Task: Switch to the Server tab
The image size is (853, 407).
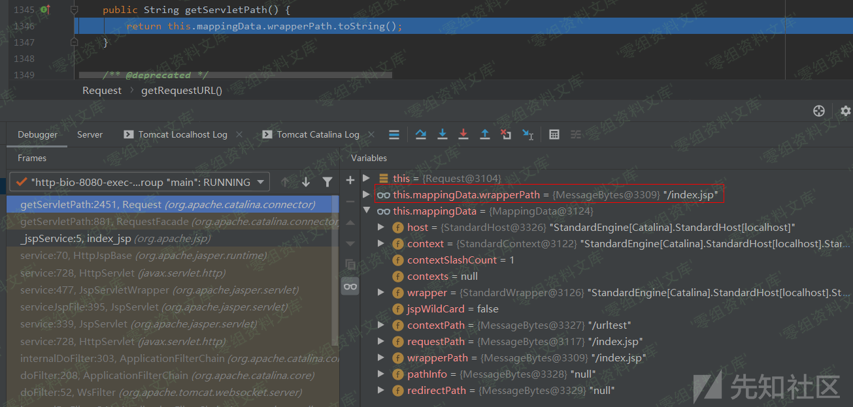Action: point(90,134)
